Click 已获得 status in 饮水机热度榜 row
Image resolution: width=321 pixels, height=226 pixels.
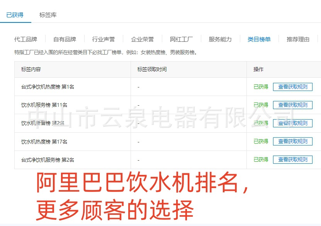pos(261,141)
